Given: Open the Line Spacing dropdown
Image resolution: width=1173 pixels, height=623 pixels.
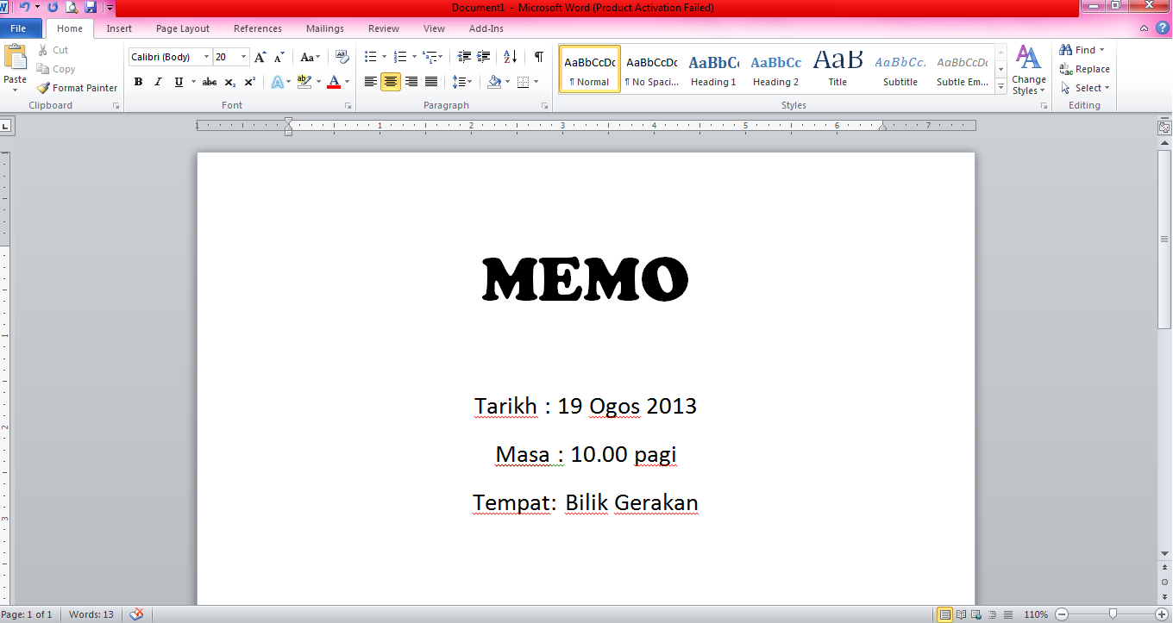Looking at the screenshot, I should click(x=462, y=82).
